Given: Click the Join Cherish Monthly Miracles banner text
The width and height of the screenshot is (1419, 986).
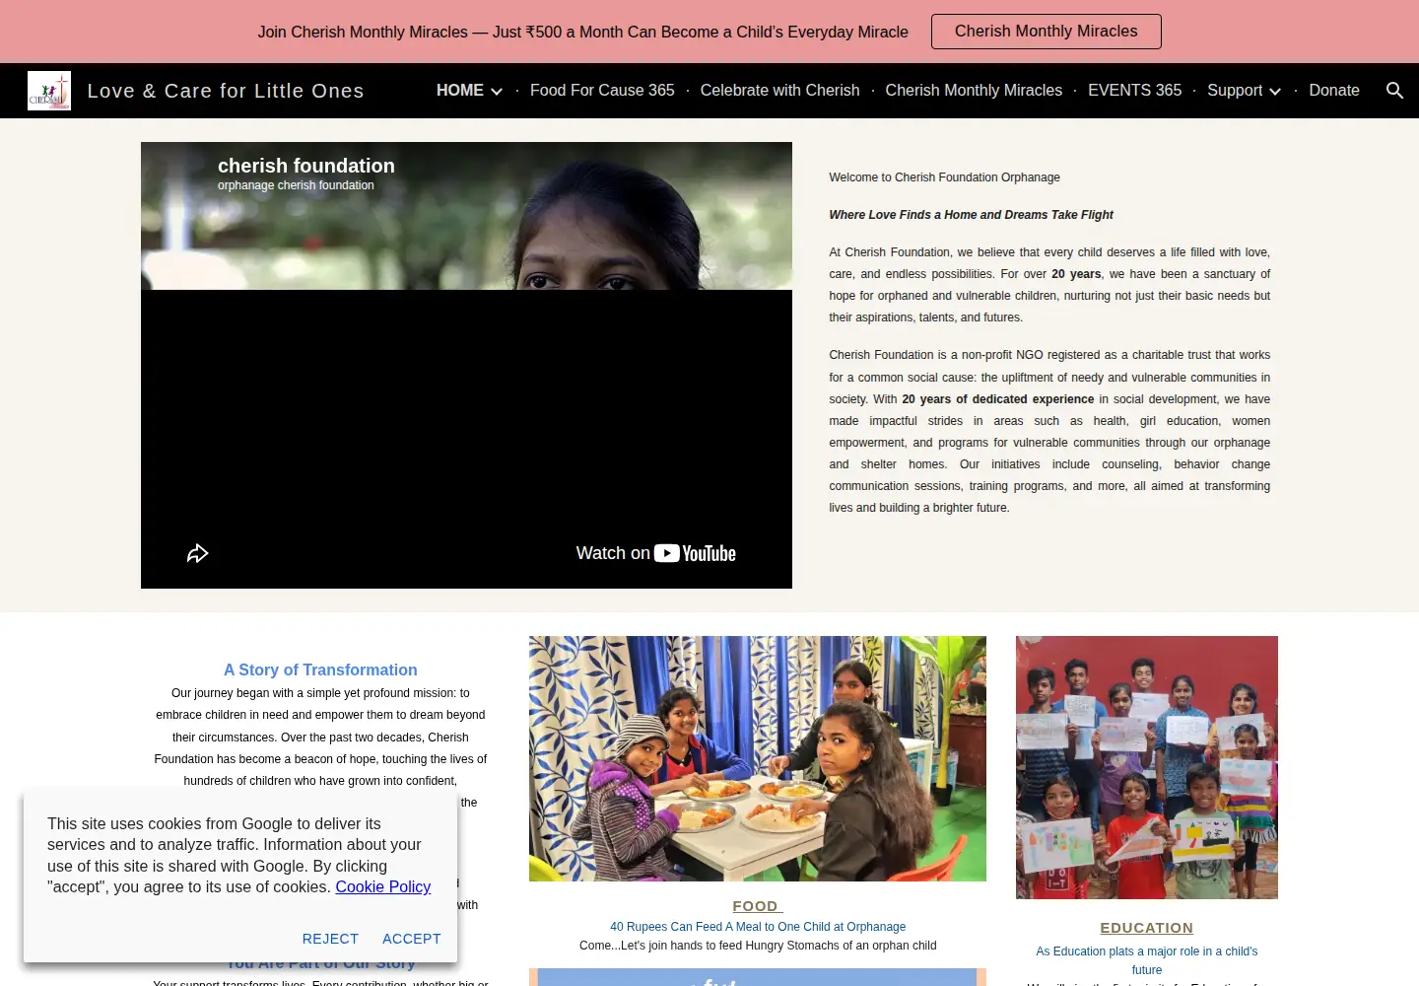Looking at the screenshot, I should pyautogui.click(x=583, y=32).
